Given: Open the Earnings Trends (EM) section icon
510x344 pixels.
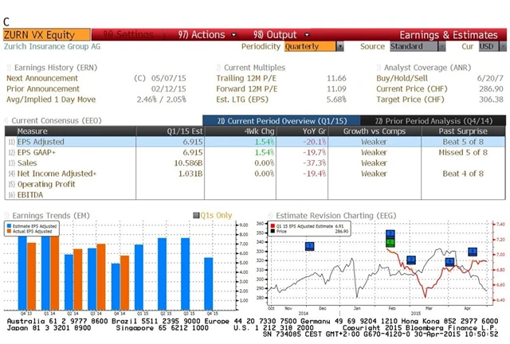Looking at the screenshot, I should (x=8, y=215).
